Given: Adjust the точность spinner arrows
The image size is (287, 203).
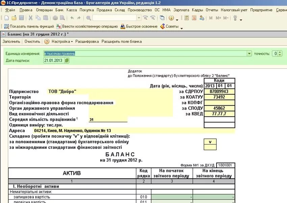Looking at the screenshot, I should point(280,53).
